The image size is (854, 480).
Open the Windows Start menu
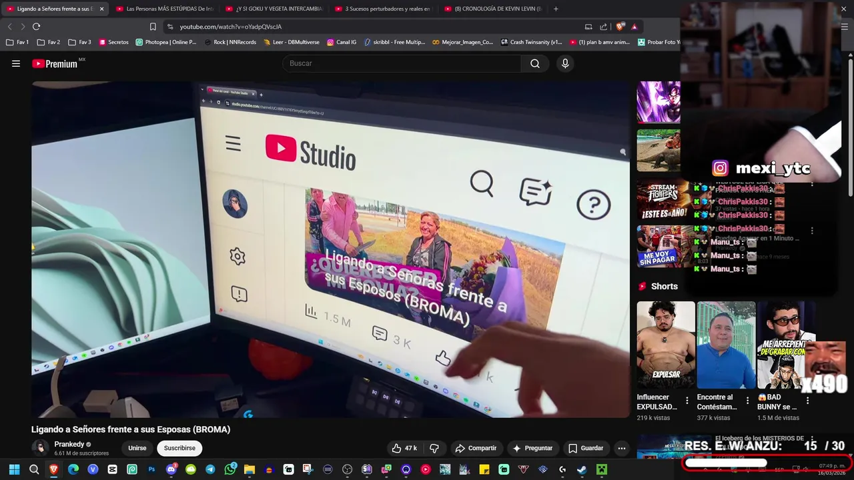pos(14,469)
